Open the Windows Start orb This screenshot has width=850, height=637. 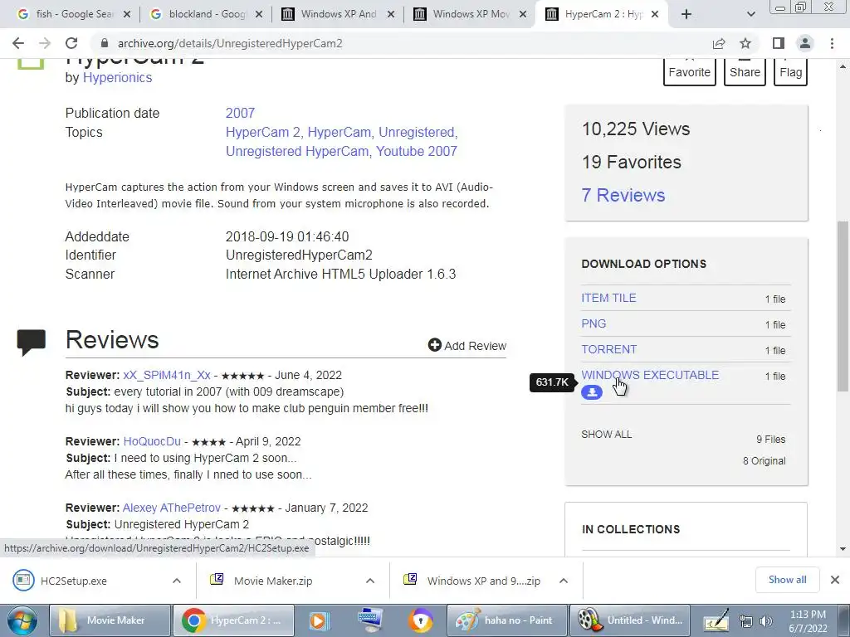(x=22, y=620)
